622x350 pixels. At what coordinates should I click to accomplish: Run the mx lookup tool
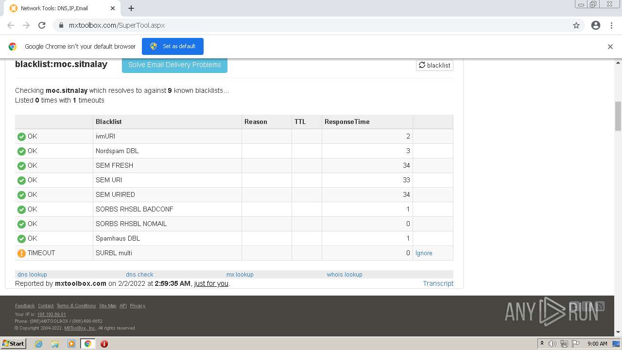(240, 274)
